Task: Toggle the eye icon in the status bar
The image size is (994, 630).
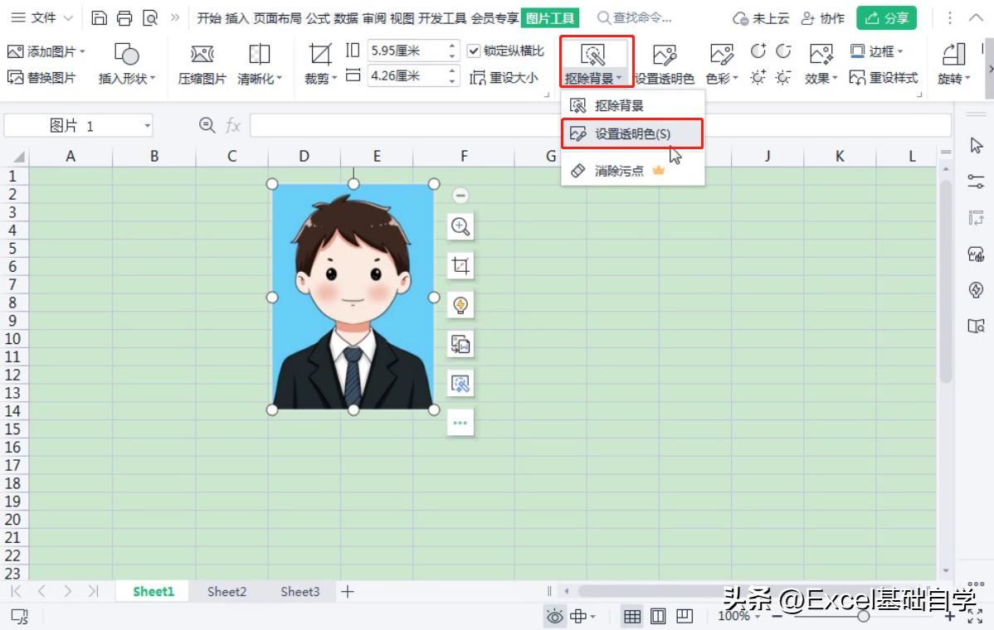Action: coord(553,617)
